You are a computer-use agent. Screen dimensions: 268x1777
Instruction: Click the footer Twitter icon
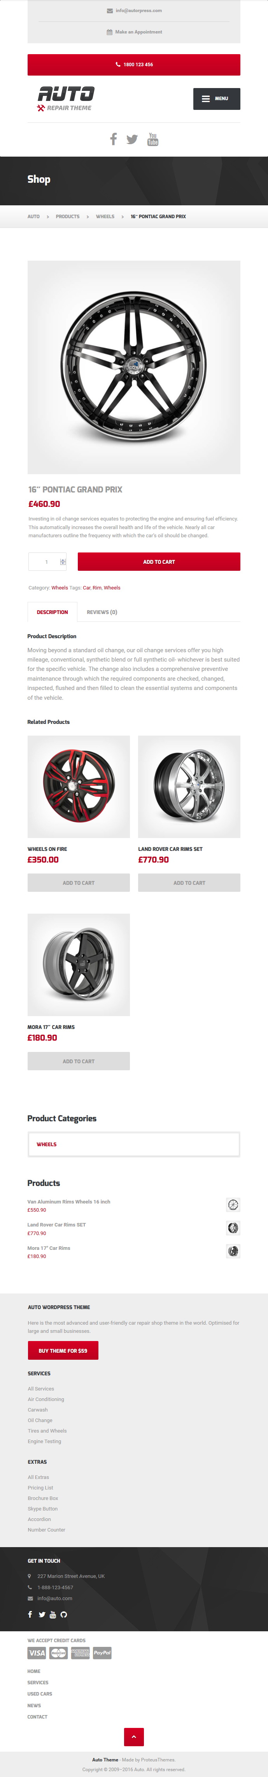coord(42,1615)
